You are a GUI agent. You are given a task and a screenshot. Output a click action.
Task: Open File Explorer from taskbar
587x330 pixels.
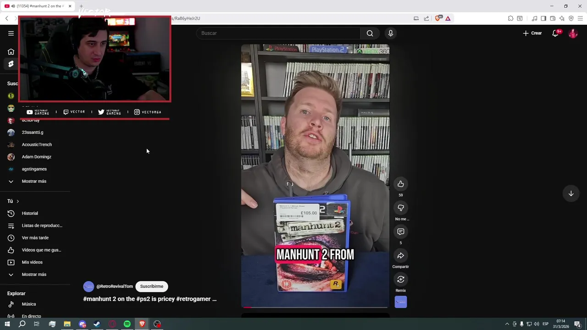[x=67, y=324]
